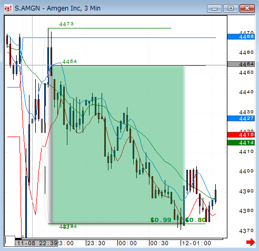This screenshot has height=251, width=259.
Task: Click the 4460 price axis label
Action: point(246,52)
